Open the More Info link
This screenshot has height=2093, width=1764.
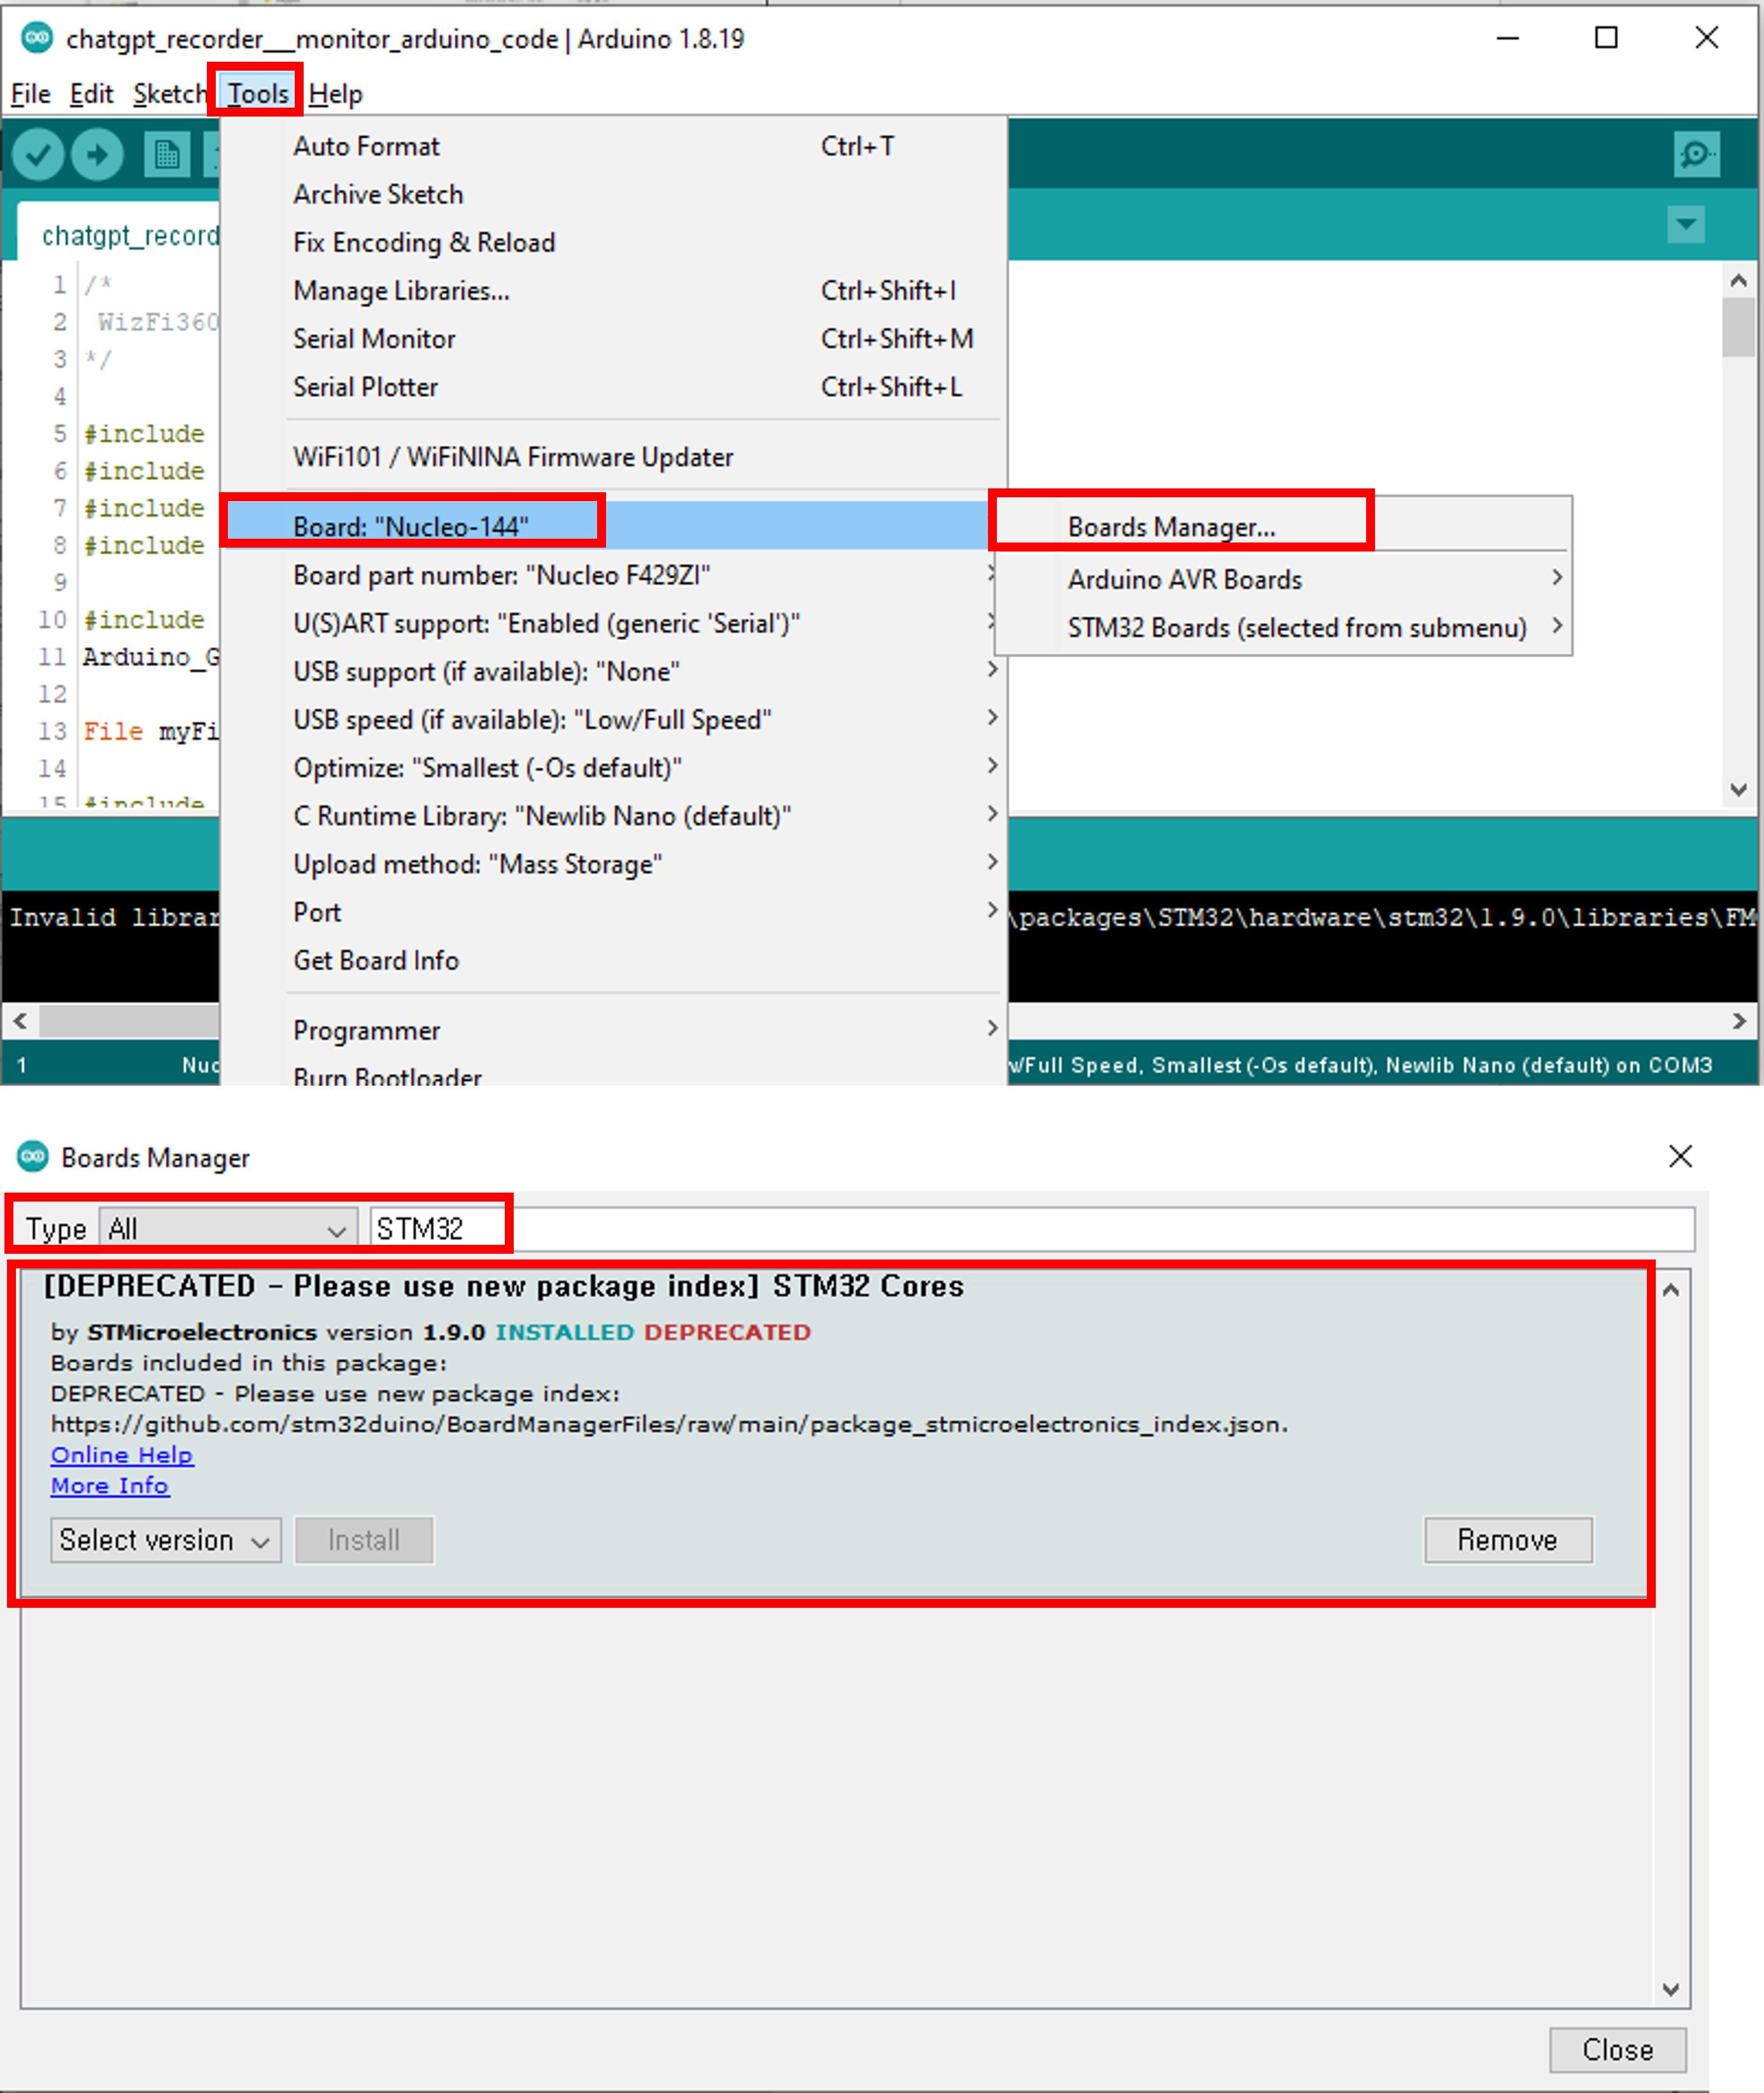coord(110,1485)
